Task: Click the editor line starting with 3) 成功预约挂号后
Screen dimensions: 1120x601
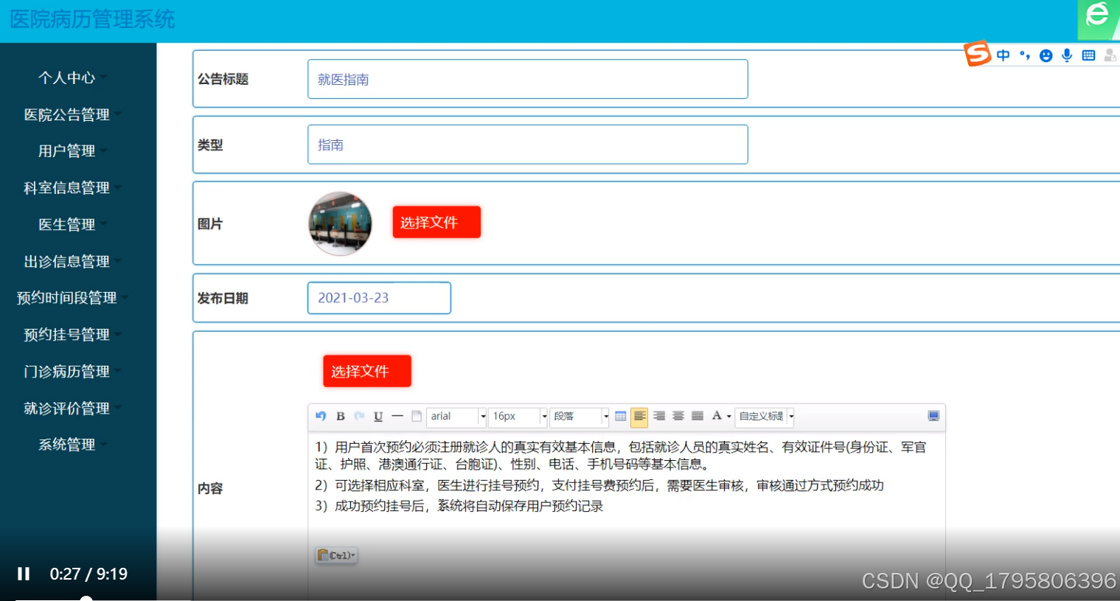Action: tap(459, 506)
